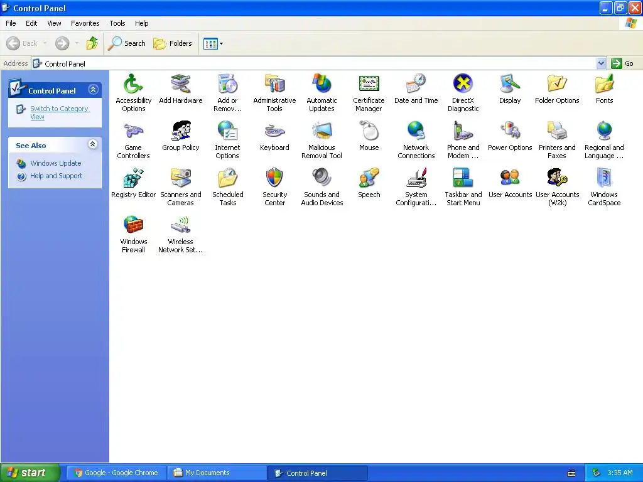This screenshot has width=643, height=482.
Task: Select Printers and Faxes icon
Action: (557, 132)
